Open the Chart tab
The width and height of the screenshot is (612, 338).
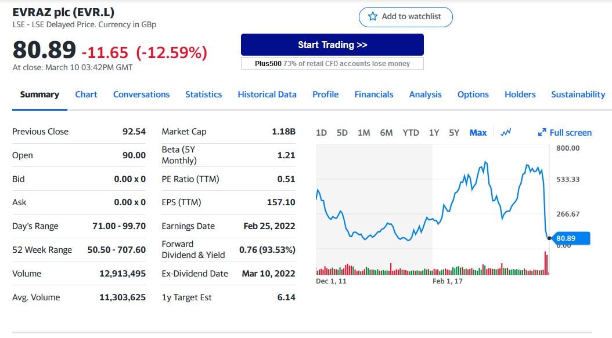pyautogui.click(x=86, y=95)
